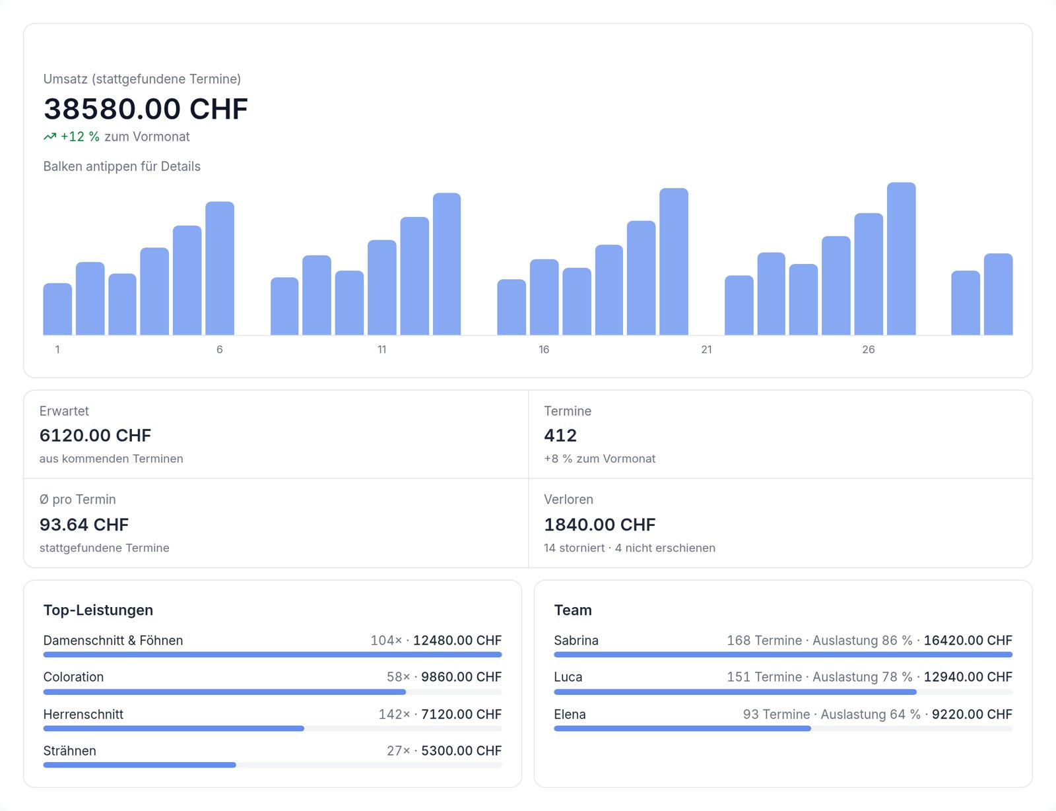Screen dimensions: 1056x811
Task: Click the Damenschnitt & Föhnen progress bar
Action: click(x=273, y=655)
